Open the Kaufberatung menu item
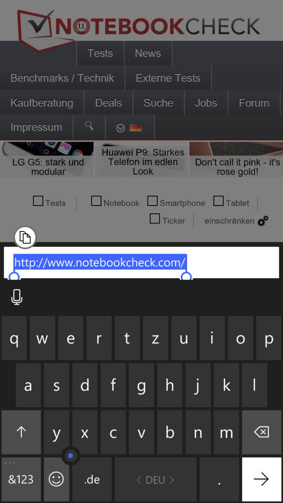This screenshot has height=503, width=283. (42, 103)
